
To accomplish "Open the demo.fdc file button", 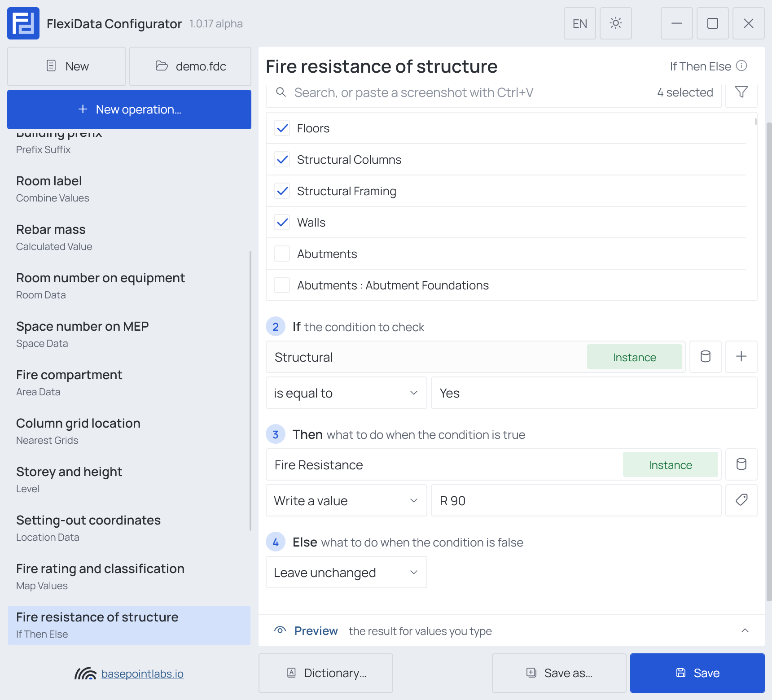I will (x=190, y=66).
